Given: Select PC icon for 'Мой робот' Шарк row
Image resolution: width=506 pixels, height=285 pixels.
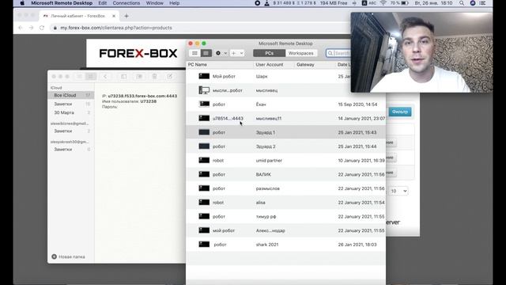Looking at the screenshot, I should [204, 76].
